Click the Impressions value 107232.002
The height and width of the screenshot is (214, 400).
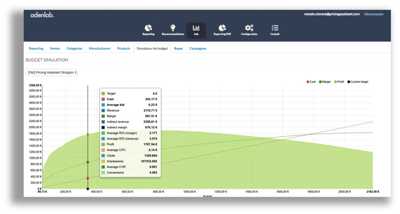click(149, 161)
